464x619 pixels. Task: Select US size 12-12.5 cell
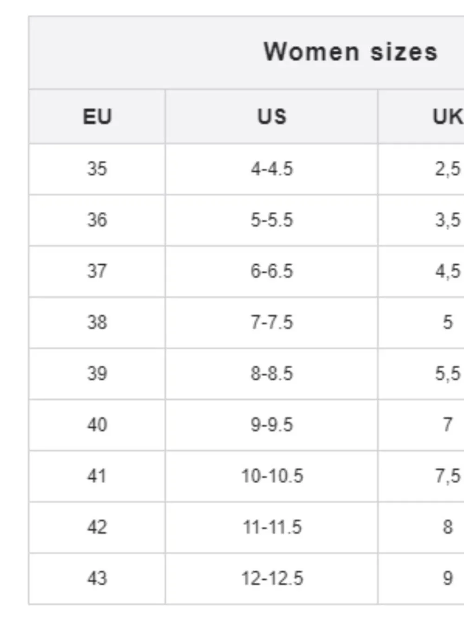click(x=271, y=579)
